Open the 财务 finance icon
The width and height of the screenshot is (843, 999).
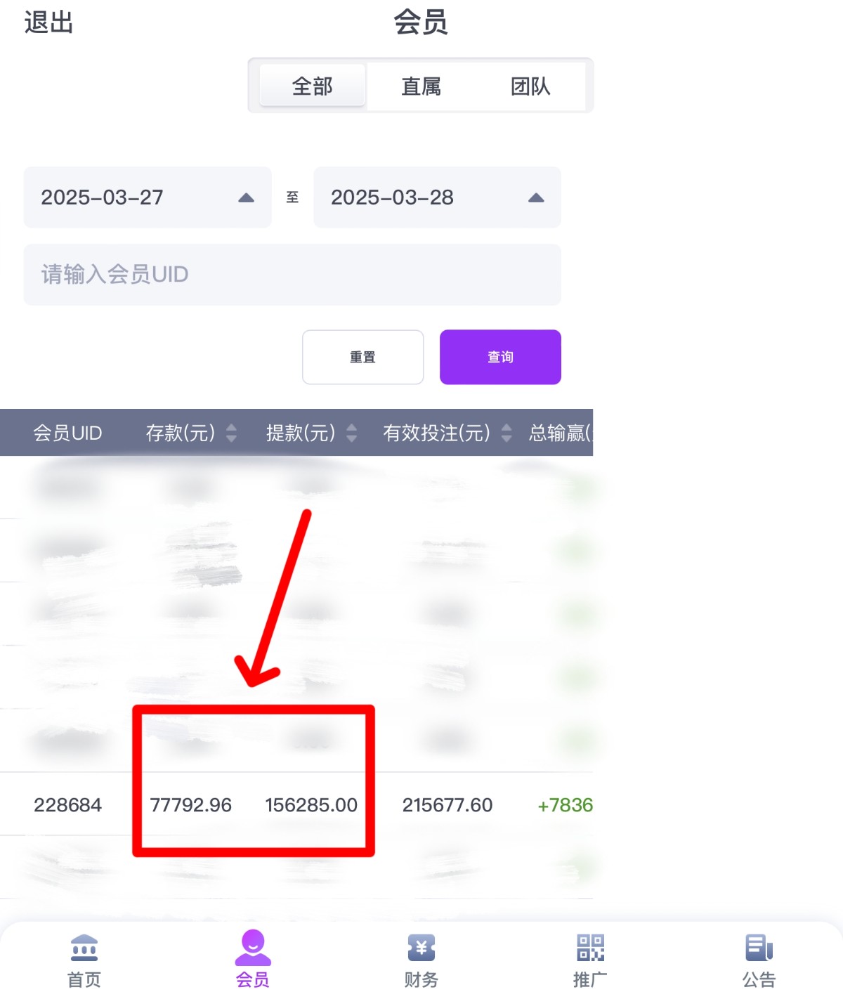pos(421,948)
